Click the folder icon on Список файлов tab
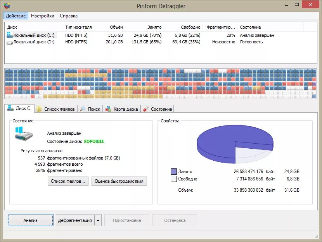Image resolution: width=322 pixels, height=242 pixels. 39,109
